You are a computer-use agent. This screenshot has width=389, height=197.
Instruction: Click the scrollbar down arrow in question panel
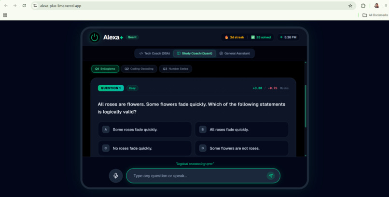306,155
